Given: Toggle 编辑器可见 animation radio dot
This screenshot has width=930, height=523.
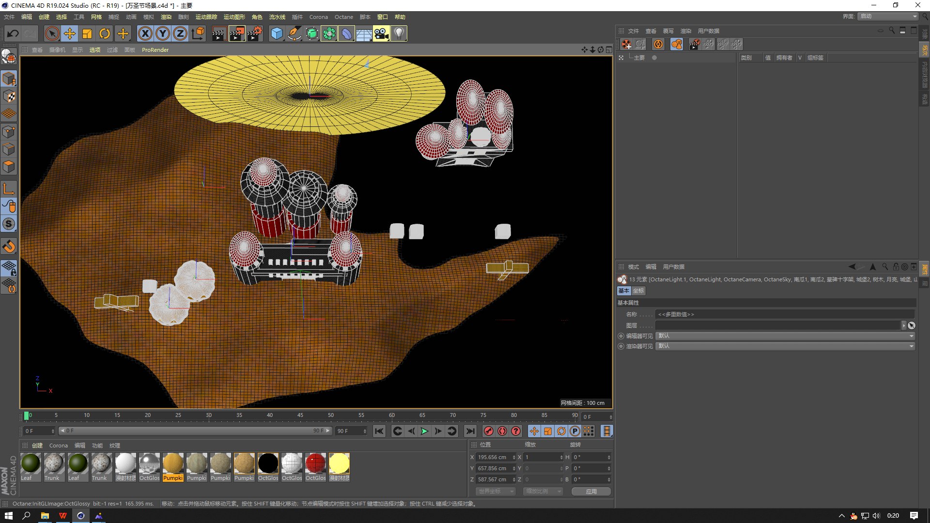Looking at the screenshot, I should click(621, 336).
